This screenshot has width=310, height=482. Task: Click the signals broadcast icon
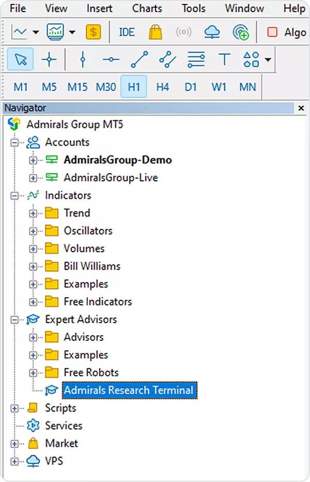pyautogui.click(x=183, y=32)
